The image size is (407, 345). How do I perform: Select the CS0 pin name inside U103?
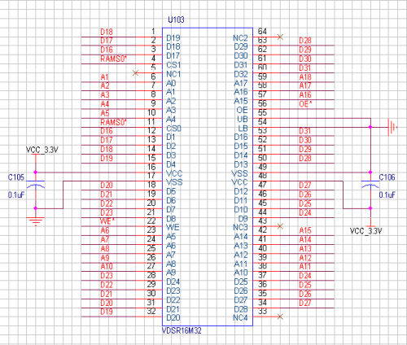pos(173,129)
